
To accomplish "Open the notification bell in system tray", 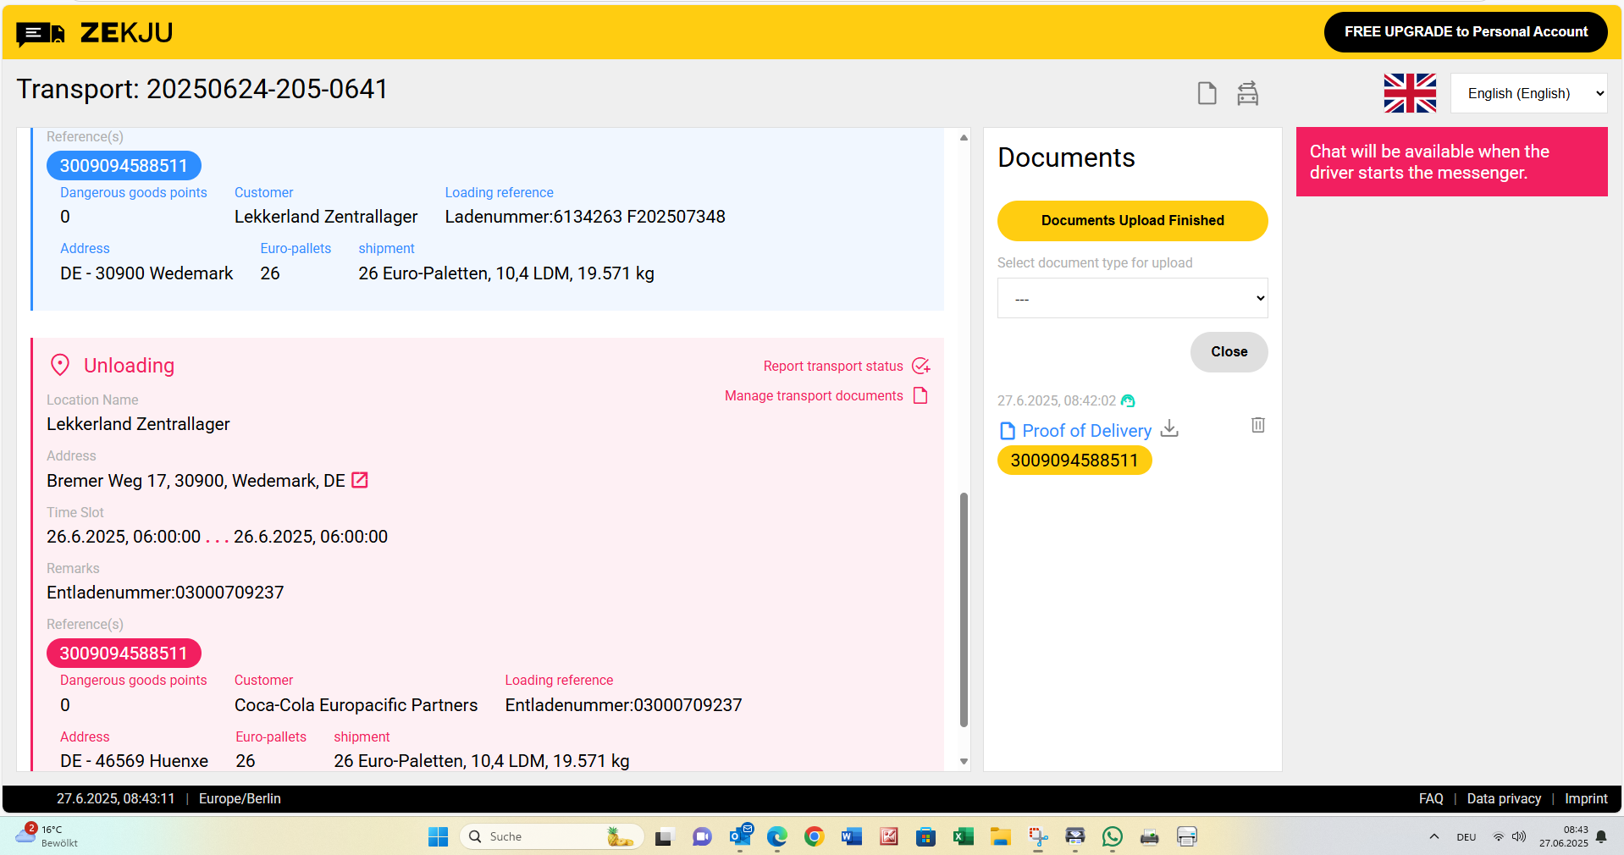I will pyautogui.click(x=1601, y=836).
